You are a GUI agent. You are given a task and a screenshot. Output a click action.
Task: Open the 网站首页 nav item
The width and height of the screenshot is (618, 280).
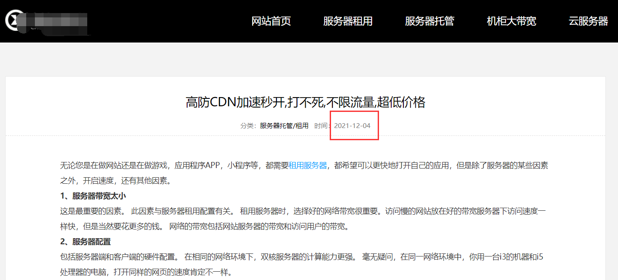click(x=271, y=21)
